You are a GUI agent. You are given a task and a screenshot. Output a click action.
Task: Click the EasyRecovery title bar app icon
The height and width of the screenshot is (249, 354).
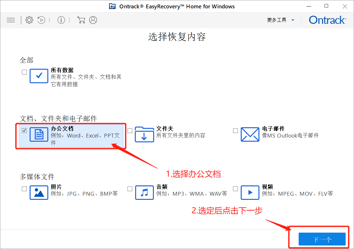click(112, 6)
